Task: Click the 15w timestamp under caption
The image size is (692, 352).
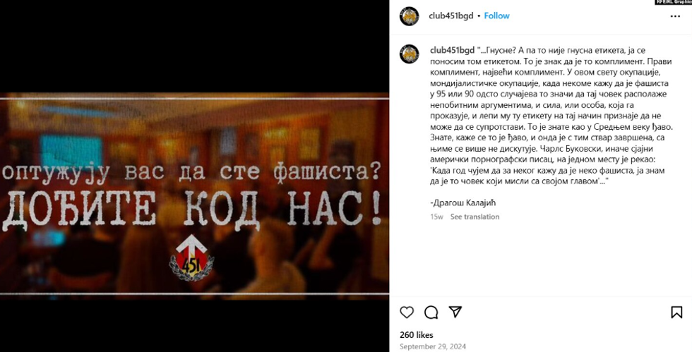Action: point(437,217)
